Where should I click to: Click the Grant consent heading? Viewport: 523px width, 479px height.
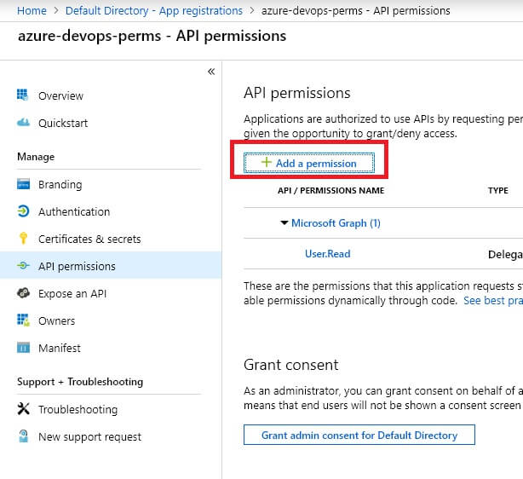290,365
